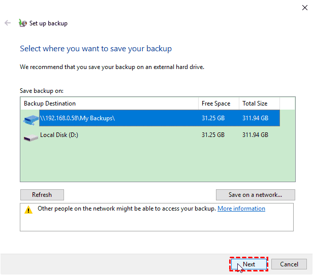Click the Total Size column header
Viewport: 313px width, 275px height.
click(x=259, y=104)
